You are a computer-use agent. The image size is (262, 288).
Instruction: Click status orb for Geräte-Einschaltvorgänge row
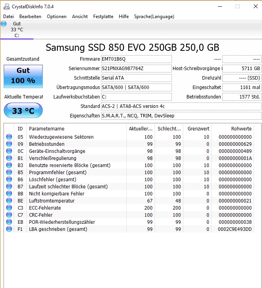click(x=9, y=151)
